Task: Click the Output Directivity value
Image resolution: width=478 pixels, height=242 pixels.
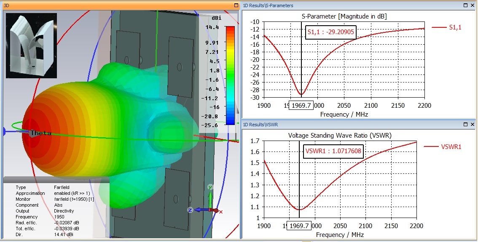Action: (64, 211)
